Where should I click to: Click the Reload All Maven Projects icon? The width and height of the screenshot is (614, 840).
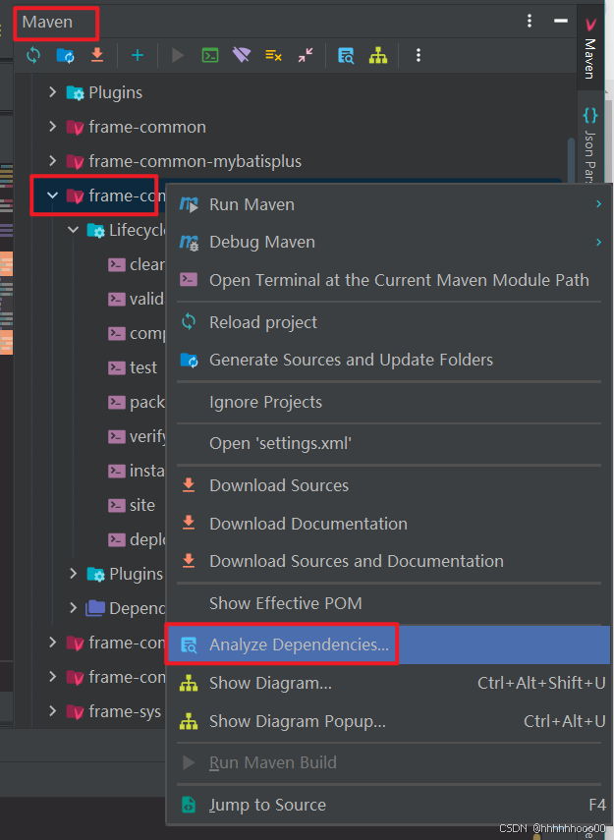(x=32, y=55)
